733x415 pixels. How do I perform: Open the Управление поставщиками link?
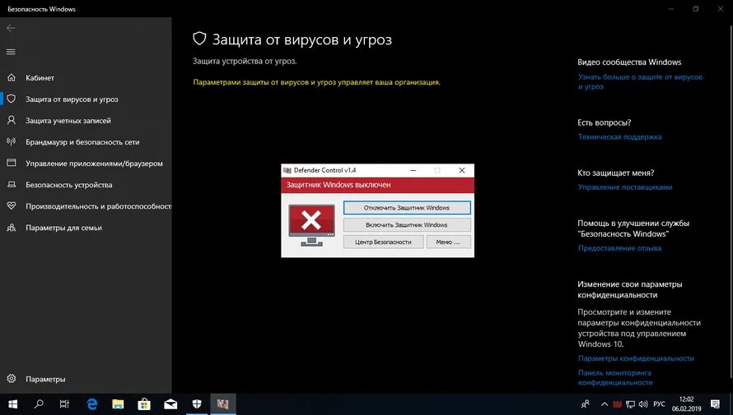(x=625, y=187)
